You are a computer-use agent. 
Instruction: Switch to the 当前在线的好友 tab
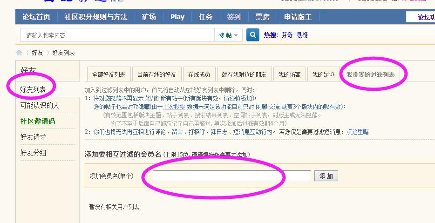coord(157,74)
